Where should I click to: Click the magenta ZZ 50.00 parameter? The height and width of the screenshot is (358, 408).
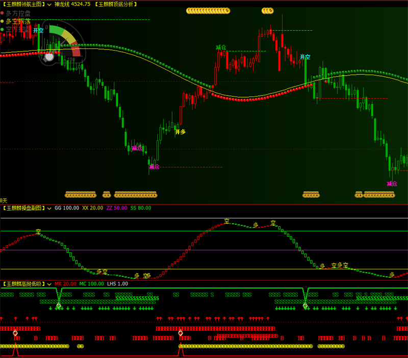(x=117, y=208)
